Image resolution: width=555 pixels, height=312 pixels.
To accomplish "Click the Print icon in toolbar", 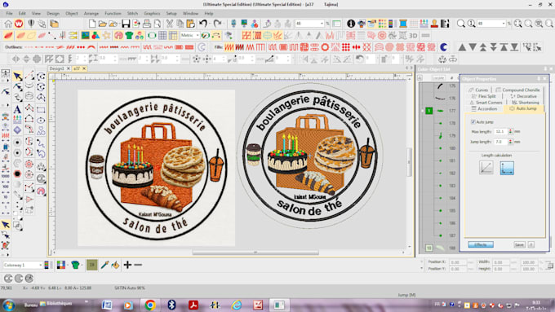I will (x=147, y=24).
